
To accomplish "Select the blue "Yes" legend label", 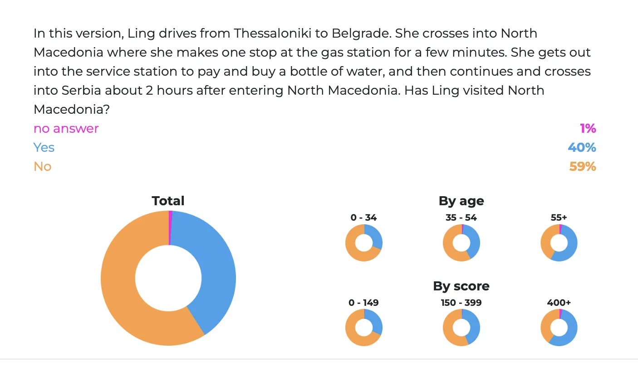I will [44, 148].
